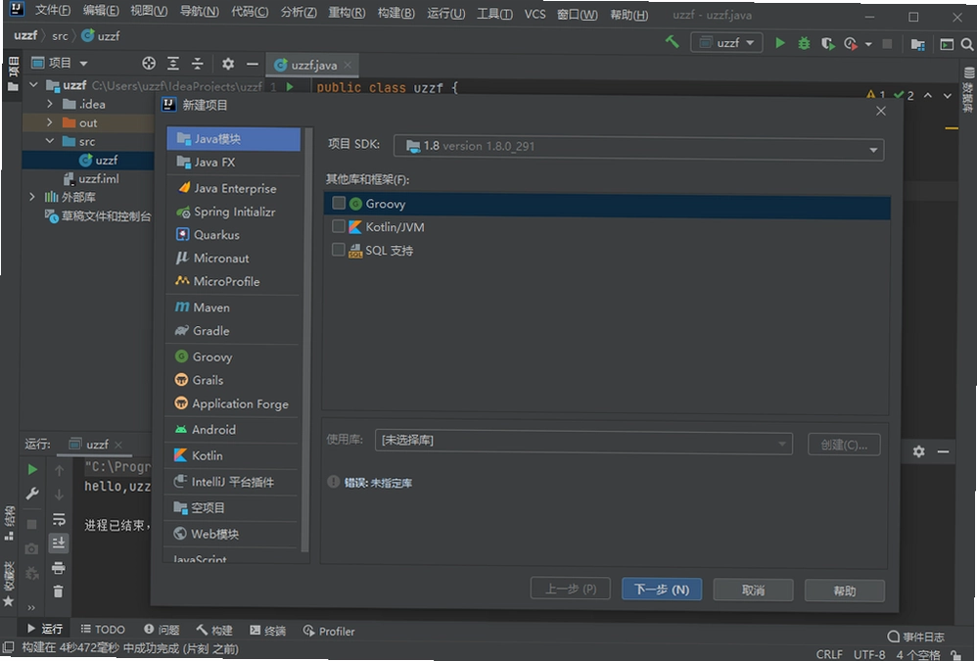Screen dimensions: 977x661
Task: Expand all nodes in the Project panel
Action: [173, 63]
